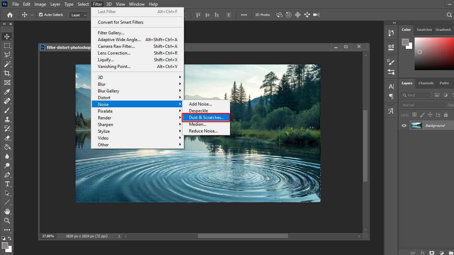Choose Add Noise from Noise submenu
454x255 pixels.
tap(206, 104)
